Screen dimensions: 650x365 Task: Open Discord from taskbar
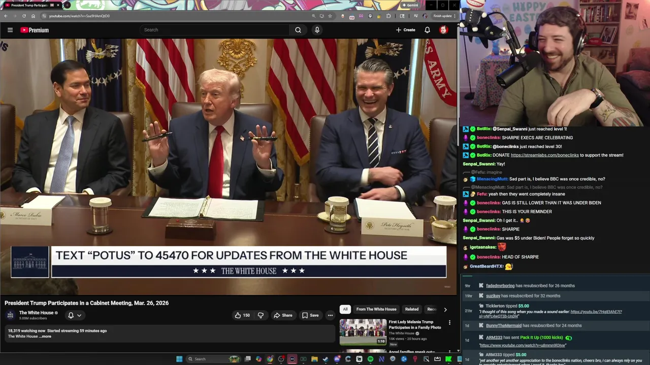tap(337, 359)
